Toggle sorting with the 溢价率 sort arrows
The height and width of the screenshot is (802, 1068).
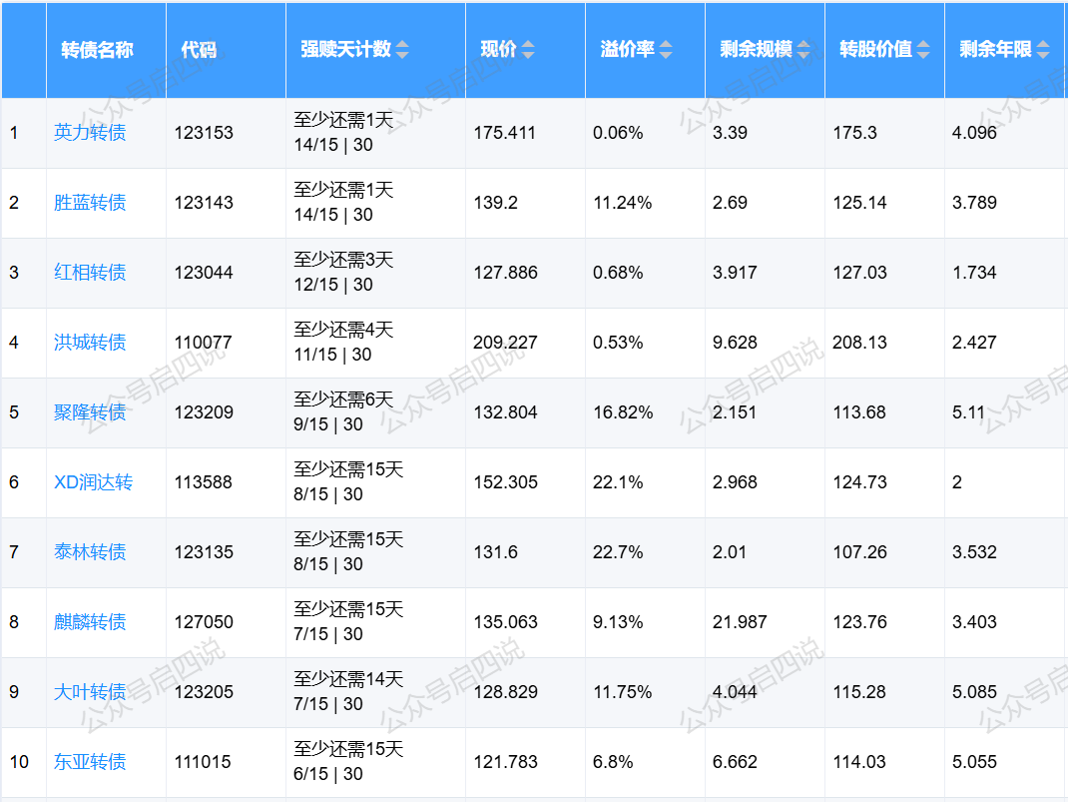click(x=666, y=50)
